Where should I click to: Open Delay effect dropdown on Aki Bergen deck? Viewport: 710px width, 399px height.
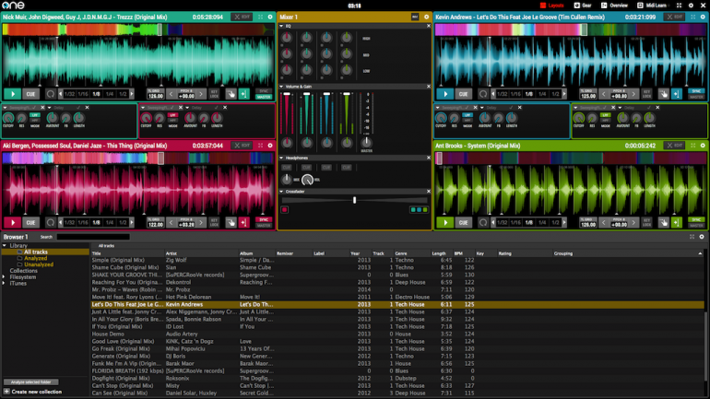pyautogui.click(x=187, y=108)
